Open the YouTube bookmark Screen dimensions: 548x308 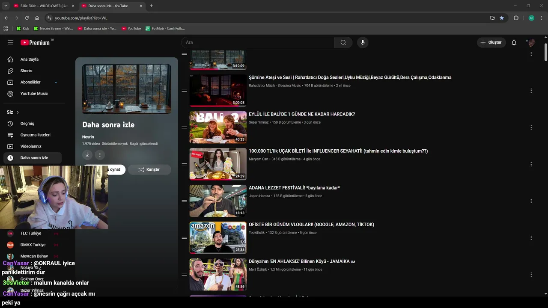[x=131, y=29]
